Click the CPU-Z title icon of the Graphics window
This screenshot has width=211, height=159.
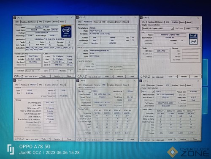pyautogui.click(x=141, y=18)
